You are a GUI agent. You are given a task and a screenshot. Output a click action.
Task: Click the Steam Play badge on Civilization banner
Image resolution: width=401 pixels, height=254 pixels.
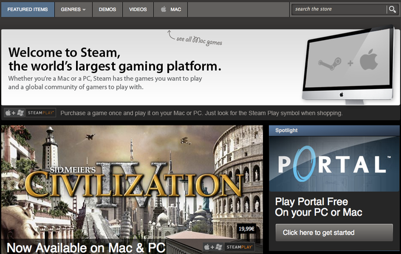[239, 247]
